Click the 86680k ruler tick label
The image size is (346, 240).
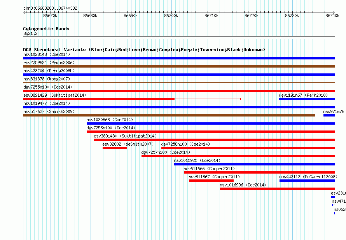tap(90, 16)
